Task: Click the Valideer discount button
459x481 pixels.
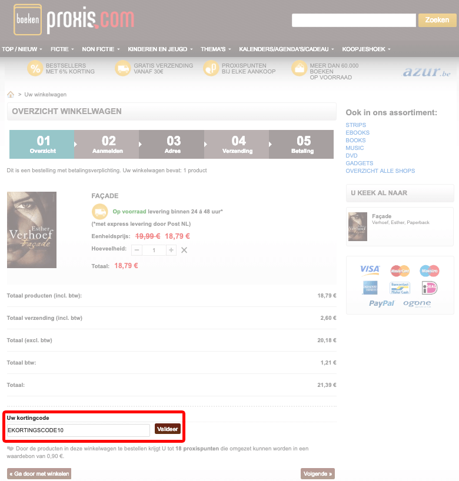Action: click(x=168, y=429)
